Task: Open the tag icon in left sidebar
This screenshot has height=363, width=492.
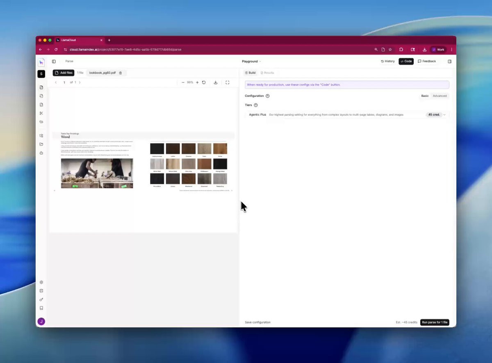Action: coord(41,122)
